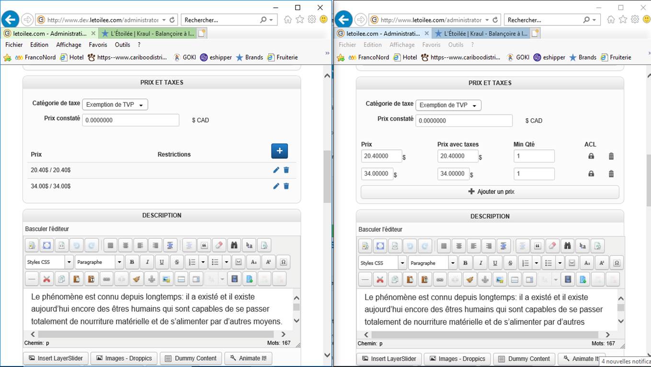
Task: Toggle italic in the left window editor
Action: pos(147,262)
